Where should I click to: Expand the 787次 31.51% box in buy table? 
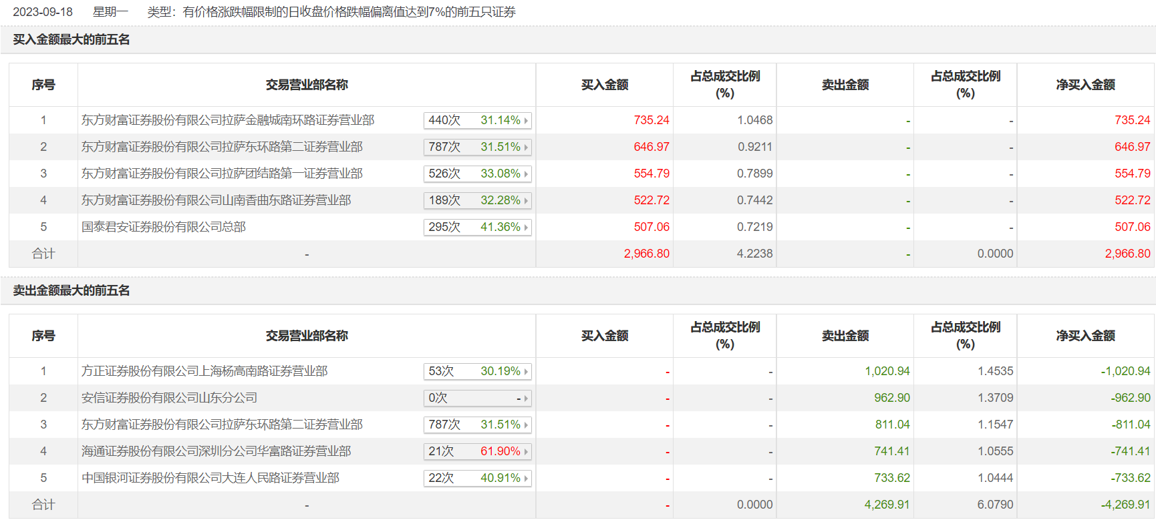tap(478, 147)
